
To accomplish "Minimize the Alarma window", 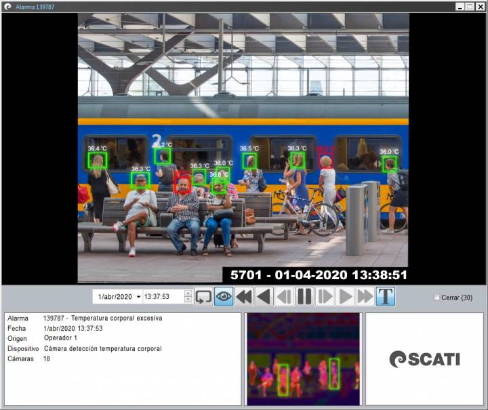I will coord(460,7).
